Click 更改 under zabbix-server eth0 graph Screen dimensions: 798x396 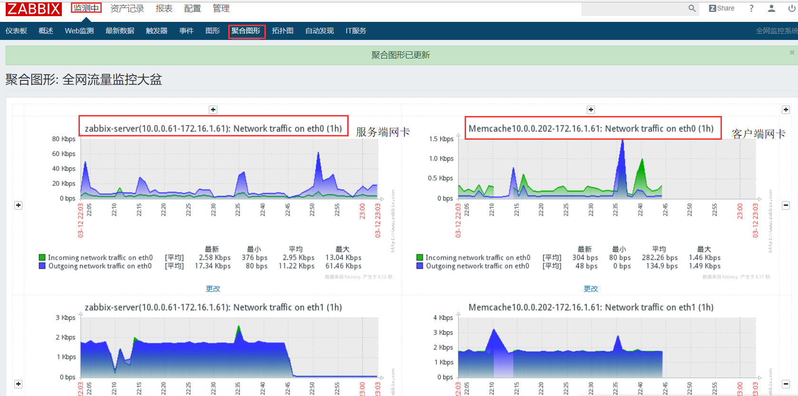pos(213,289)
